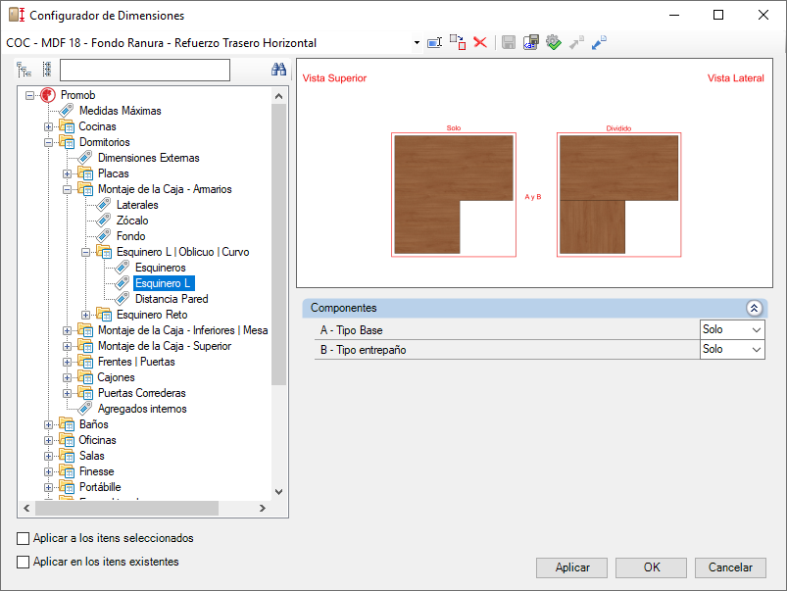The width and height of the screenshot is (787, 591).
Task: Click the Vista Lateral label
Action: pos(736,77)
